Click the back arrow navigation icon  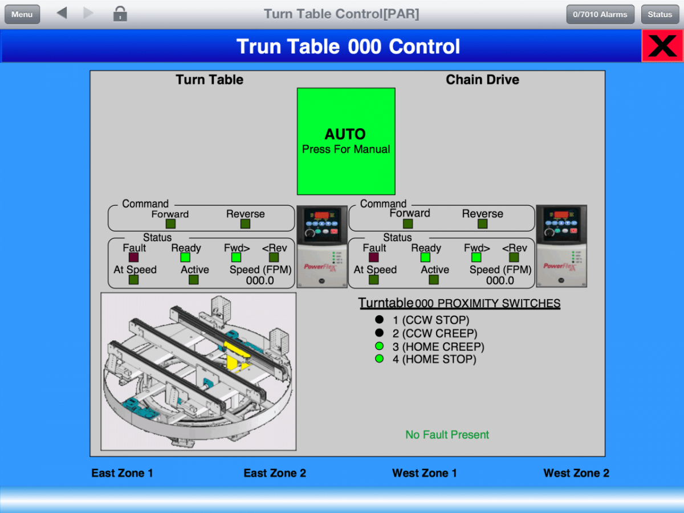point(62,13)
